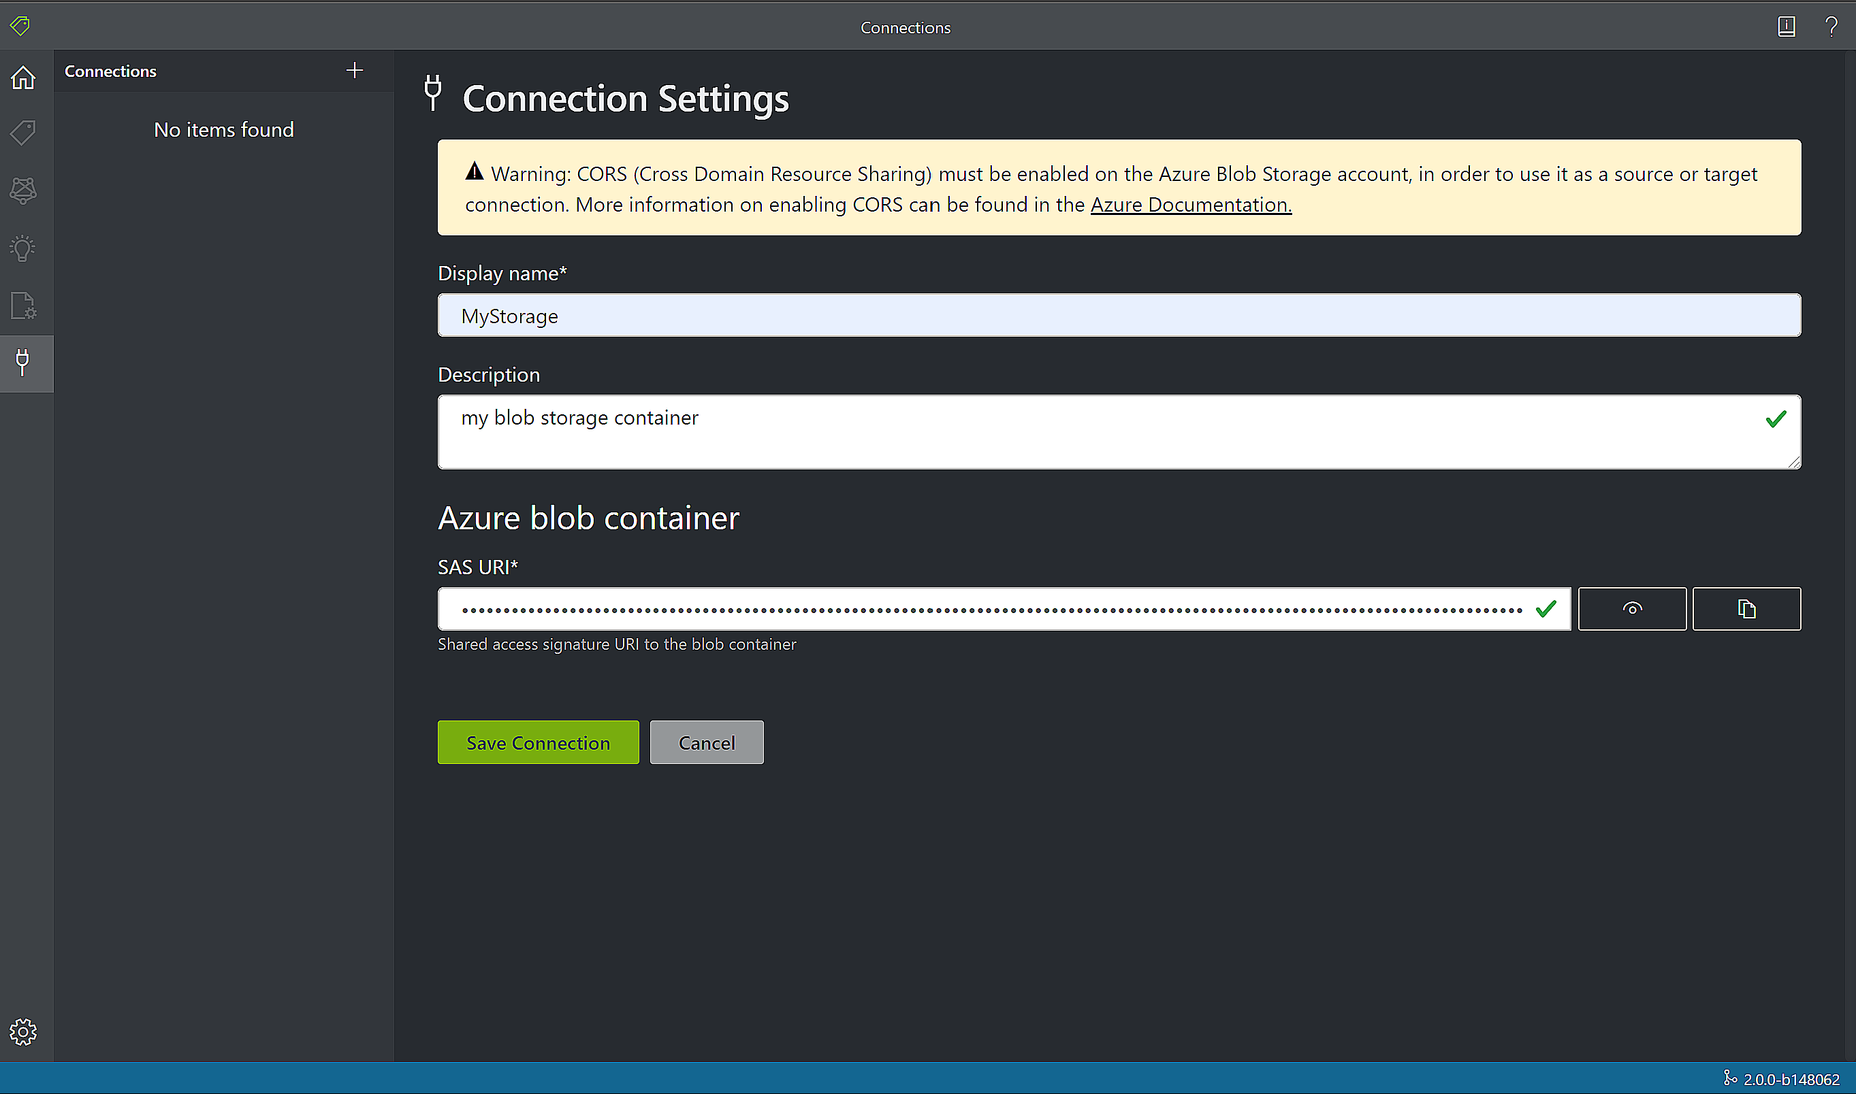Click the Connections plug icon in sidebar
1856x1094 pixels.
pos(25,362)
